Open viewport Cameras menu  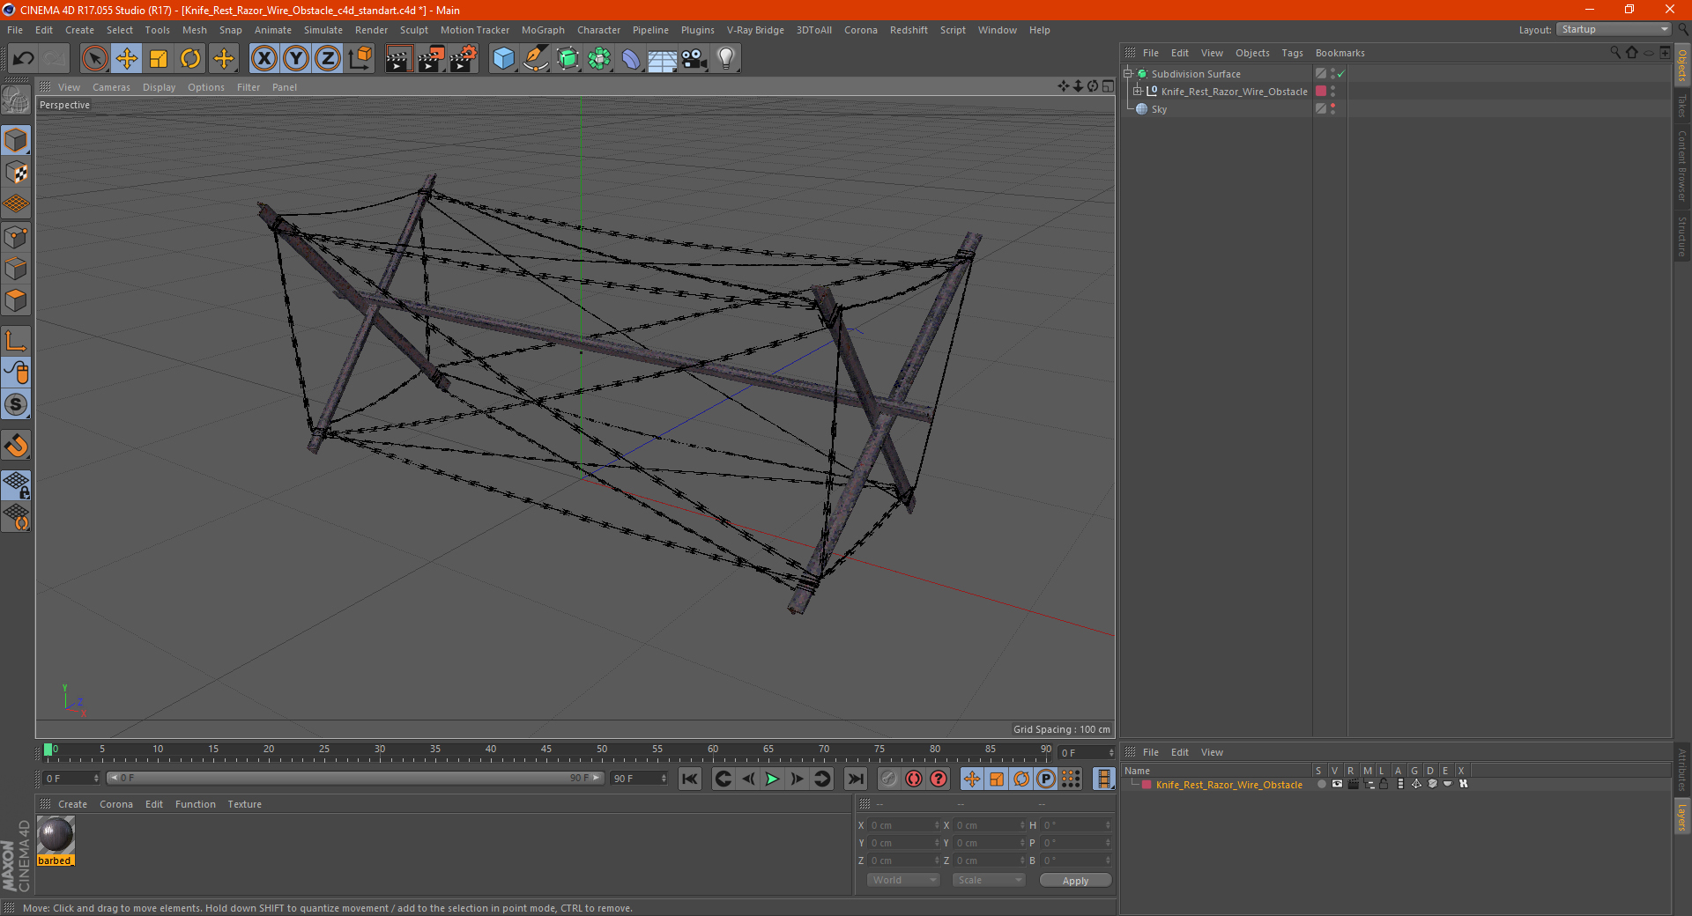[111, 87]
